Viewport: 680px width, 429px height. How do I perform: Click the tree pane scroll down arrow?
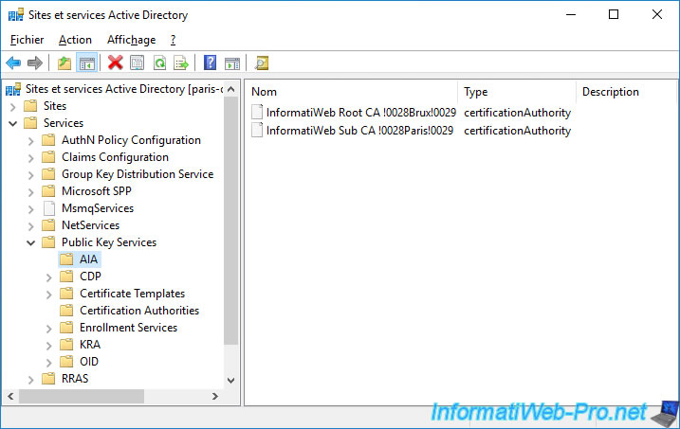231,381
